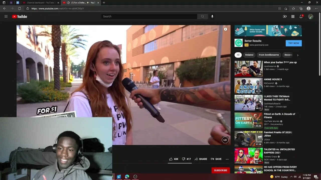
Task: Open the Windows notification center icon
Action: [x=316, y=177]
